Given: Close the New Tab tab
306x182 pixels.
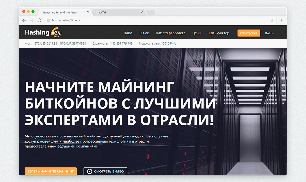Looking at the screenshot, I should click(142, 12).
